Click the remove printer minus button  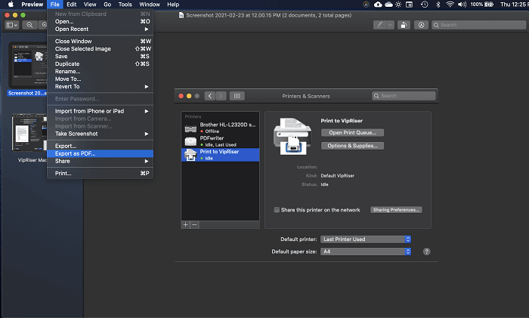(x=194, y=224)
